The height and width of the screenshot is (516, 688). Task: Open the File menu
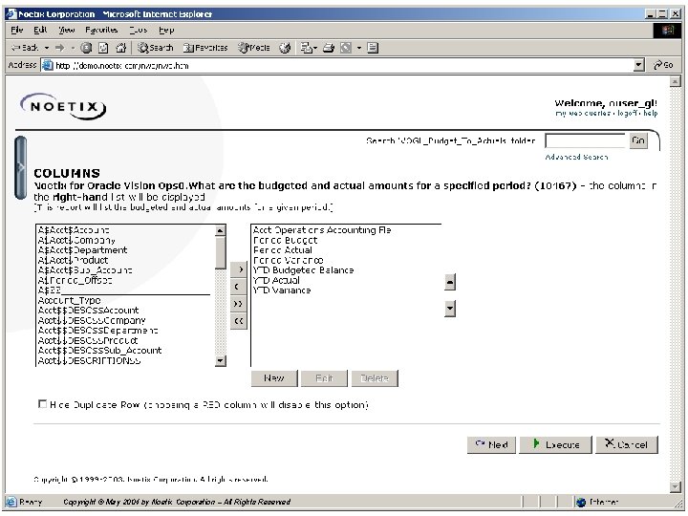(x=16, y=30)
